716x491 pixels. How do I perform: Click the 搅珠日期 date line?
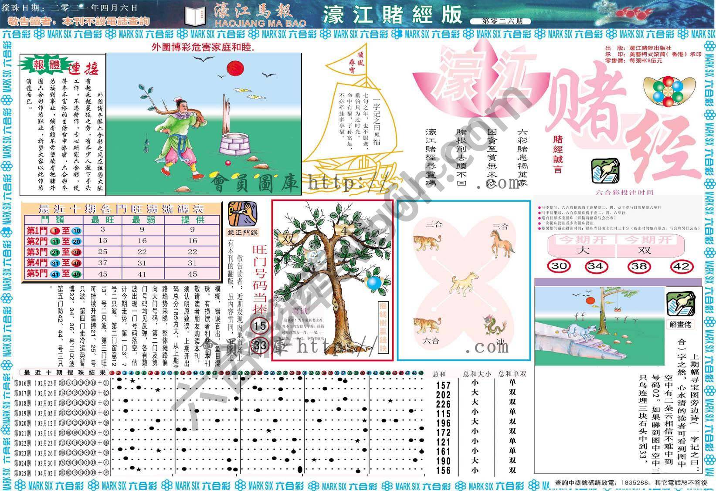pos(70,7)
